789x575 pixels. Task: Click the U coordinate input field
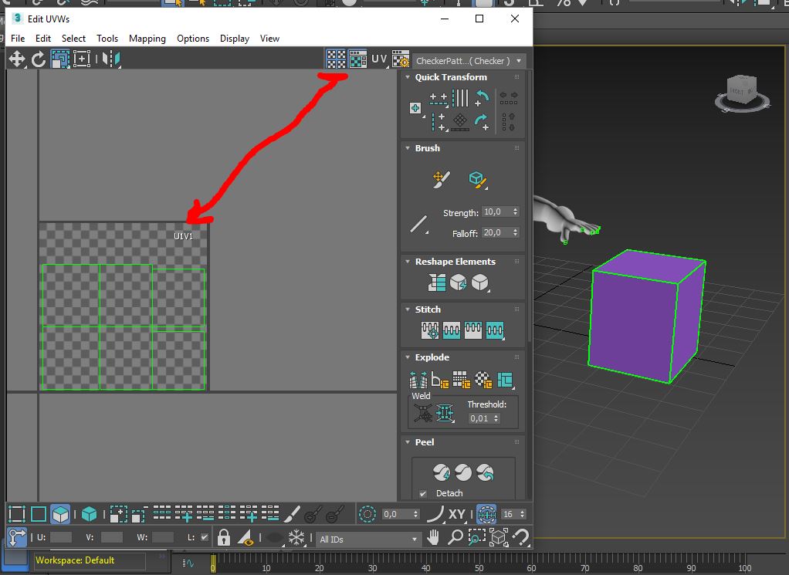pyautogui.click(x=61, y=537)
